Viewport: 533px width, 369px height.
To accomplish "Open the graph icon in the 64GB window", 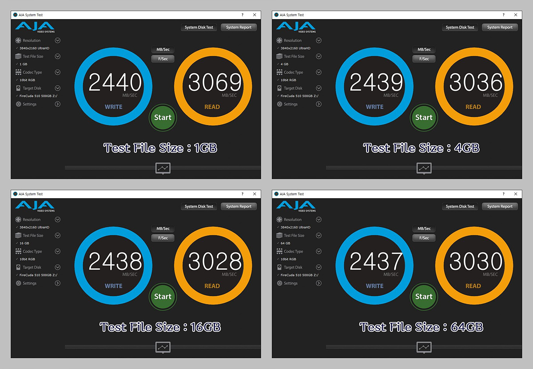I will pyautogui.click(x=424, y=347).
